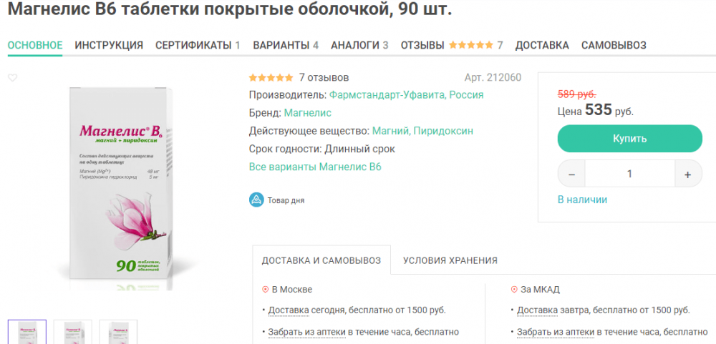
Task: Select the second product thumbnail image
Action: coord(72,332)
